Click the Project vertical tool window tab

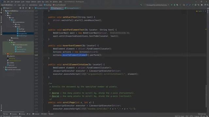pyautogui.click(x=1, y=10)
